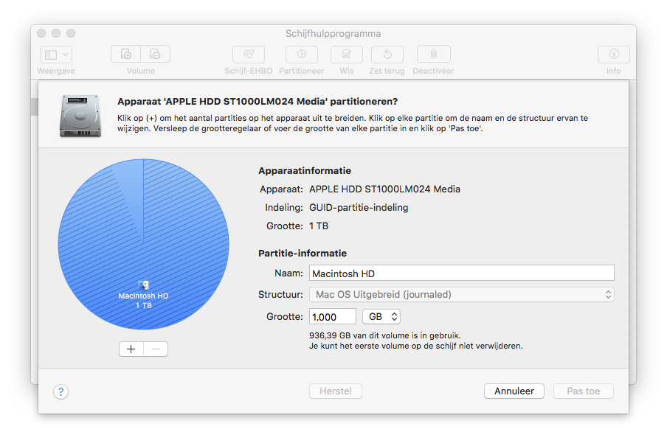Viewport: 667px width, 429px height.
Task: Open the Info toolbar button
Action: 613,54
